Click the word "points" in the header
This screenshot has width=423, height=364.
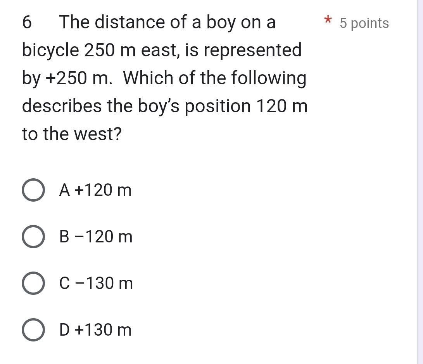point(370,23)
